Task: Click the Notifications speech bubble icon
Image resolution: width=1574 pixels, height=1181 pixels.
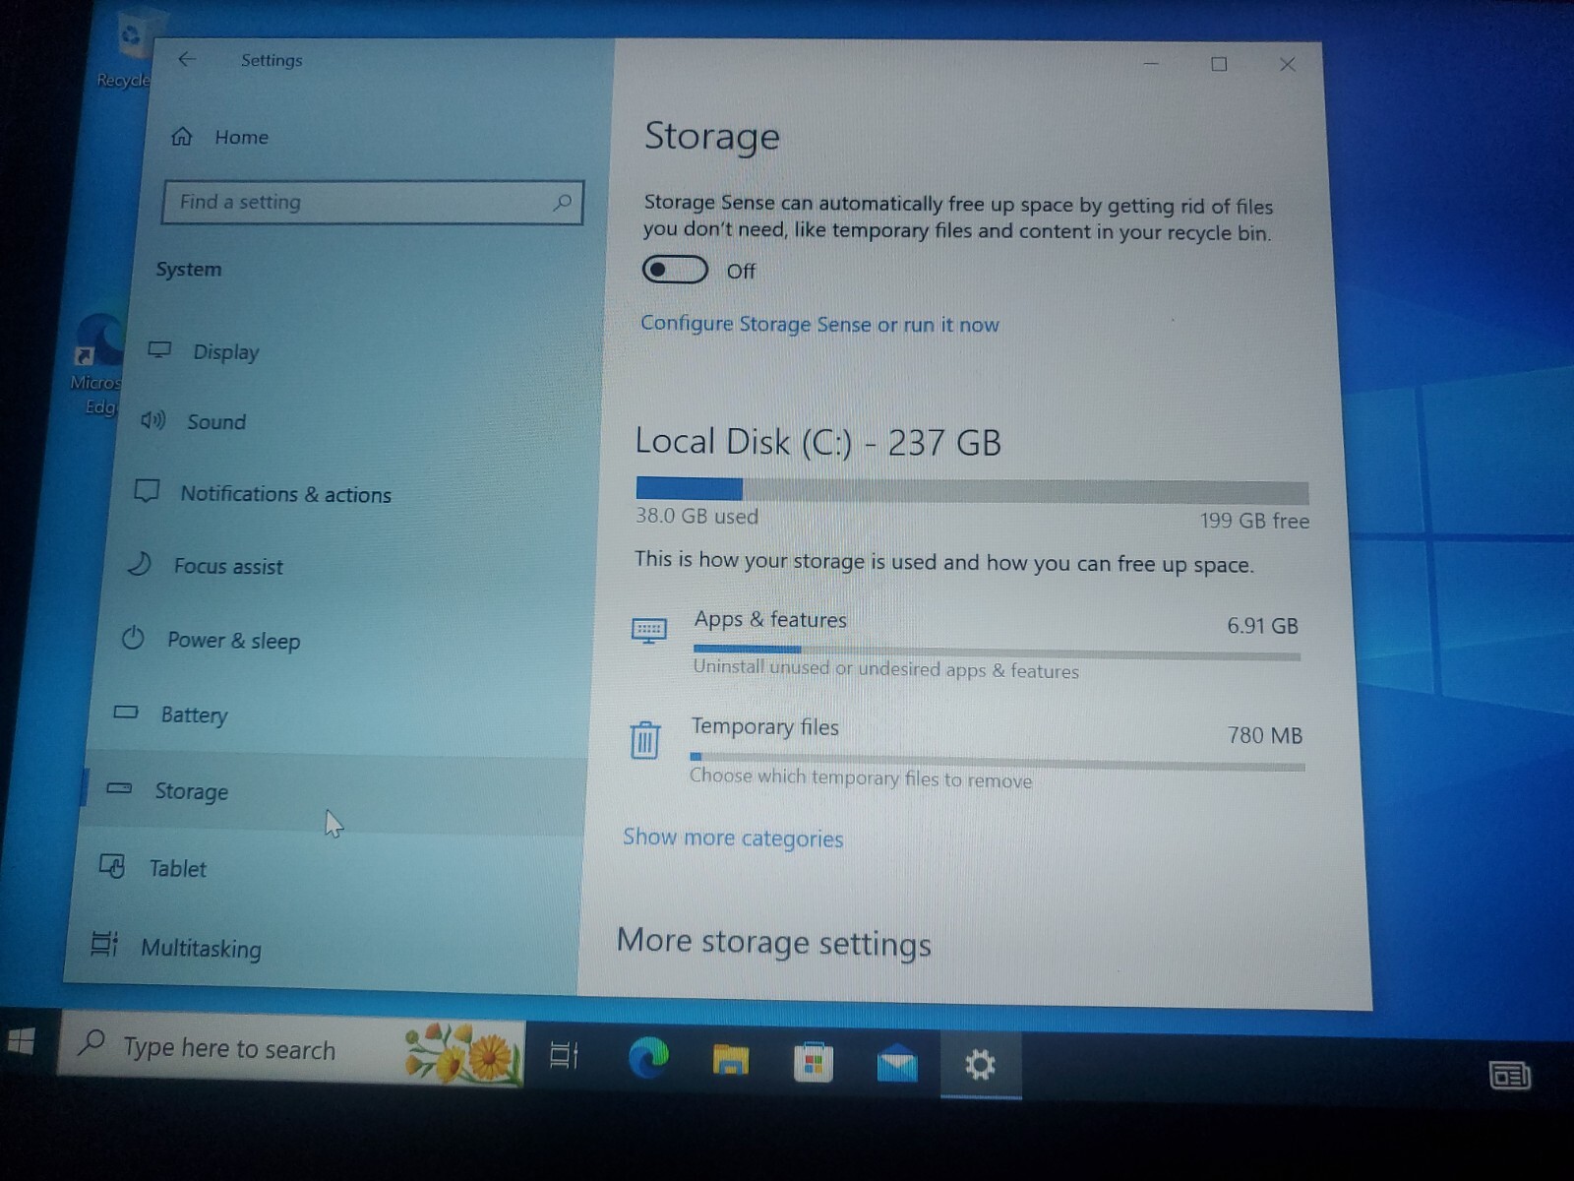Action: 147,490
